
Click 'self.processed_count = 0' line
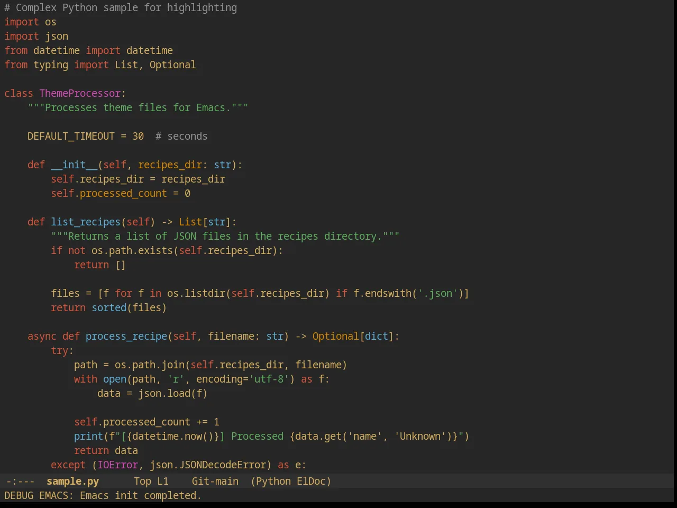pos(121,194)
